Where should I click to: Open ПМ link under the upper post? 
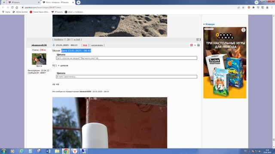point(68,39)
